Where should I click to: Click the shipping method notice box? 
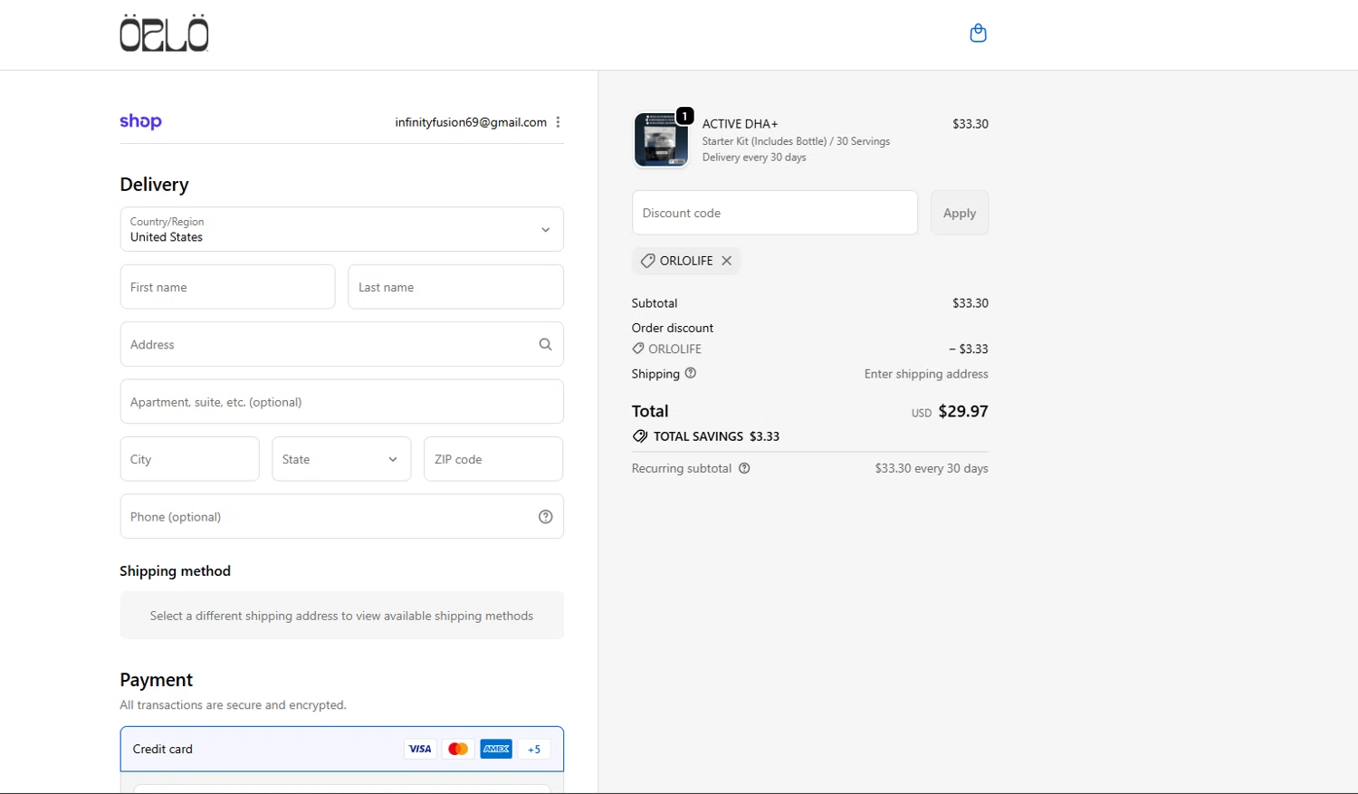point(341,616)
